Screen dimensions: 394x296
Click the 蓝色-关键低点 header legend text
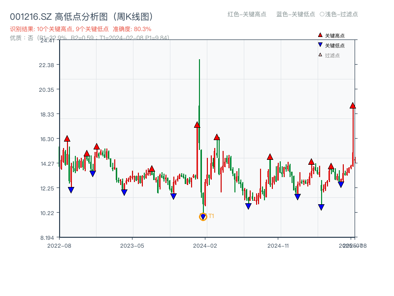pyautogui.click(x=295, y=14)
